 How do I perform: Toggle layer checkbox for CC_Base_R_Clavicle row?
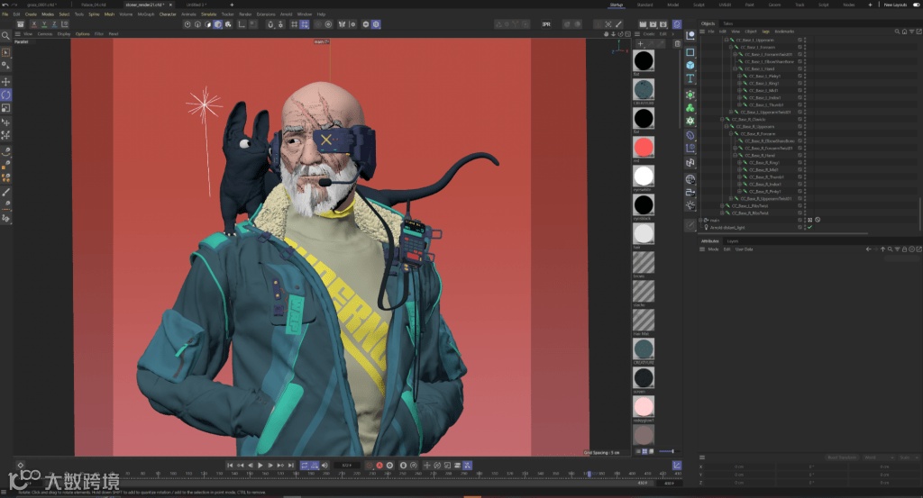point(800,120)
